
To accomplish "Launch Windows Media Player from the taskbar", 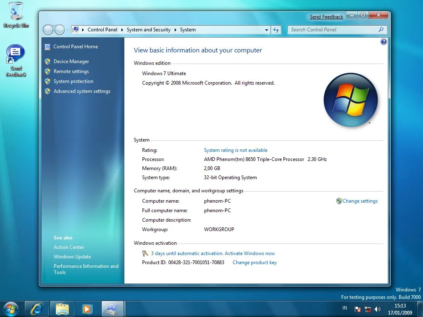I will (x=87, y=309).
